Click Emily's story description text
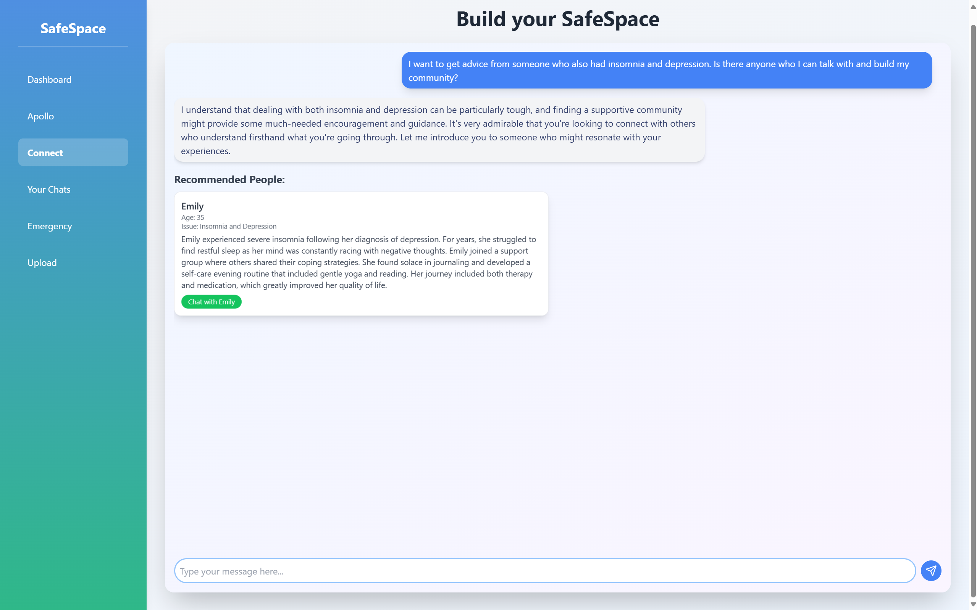The height and width of the screenshot is (610, 977). (x=359, y=262)
